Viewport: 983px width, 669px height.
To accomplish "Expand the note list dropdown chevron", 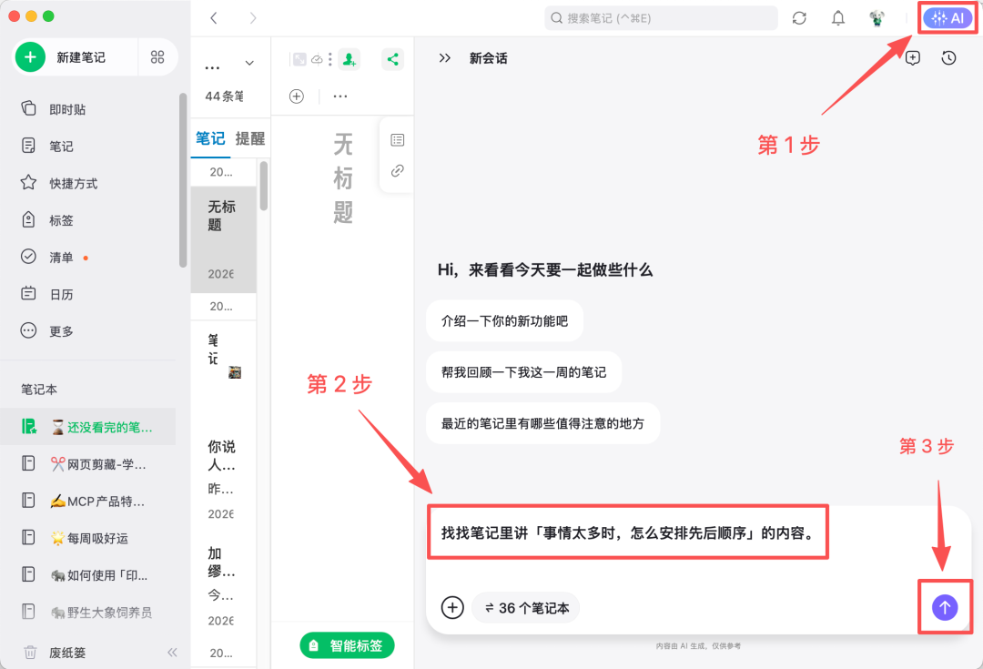I will tap(249, 63).
